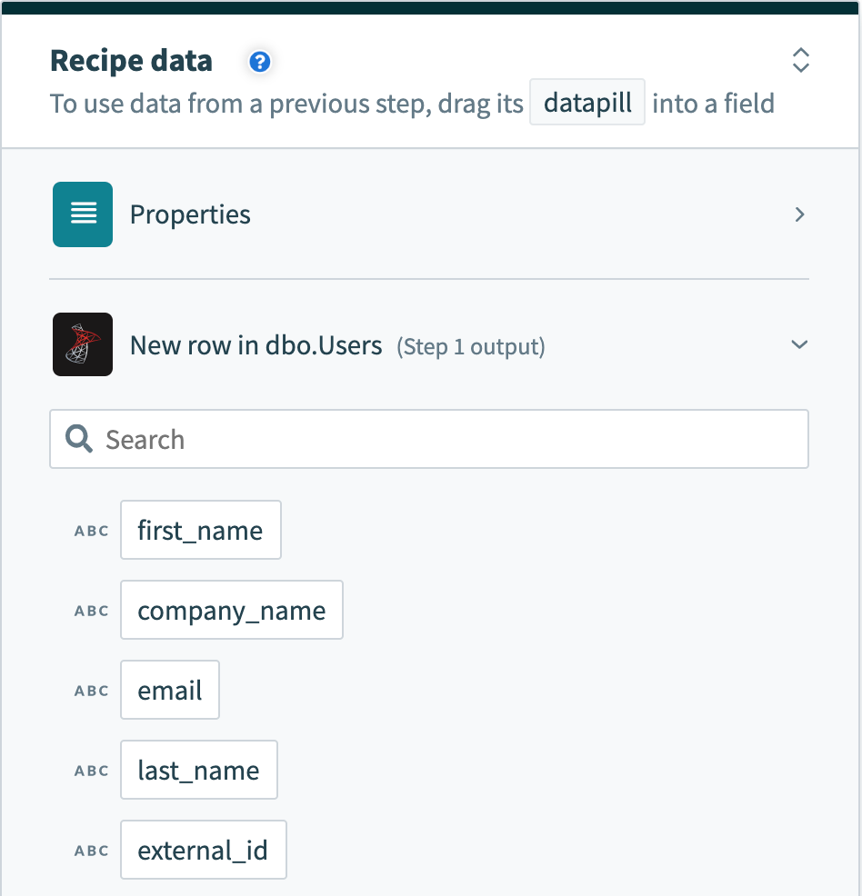The width and height of the screenshot is (862, 896).
Task: Click the Properties list icon
Action: click(83, 214)
